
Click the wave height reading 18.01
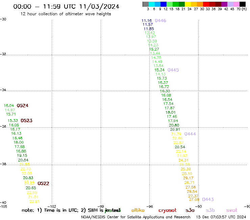coord(171,112)
